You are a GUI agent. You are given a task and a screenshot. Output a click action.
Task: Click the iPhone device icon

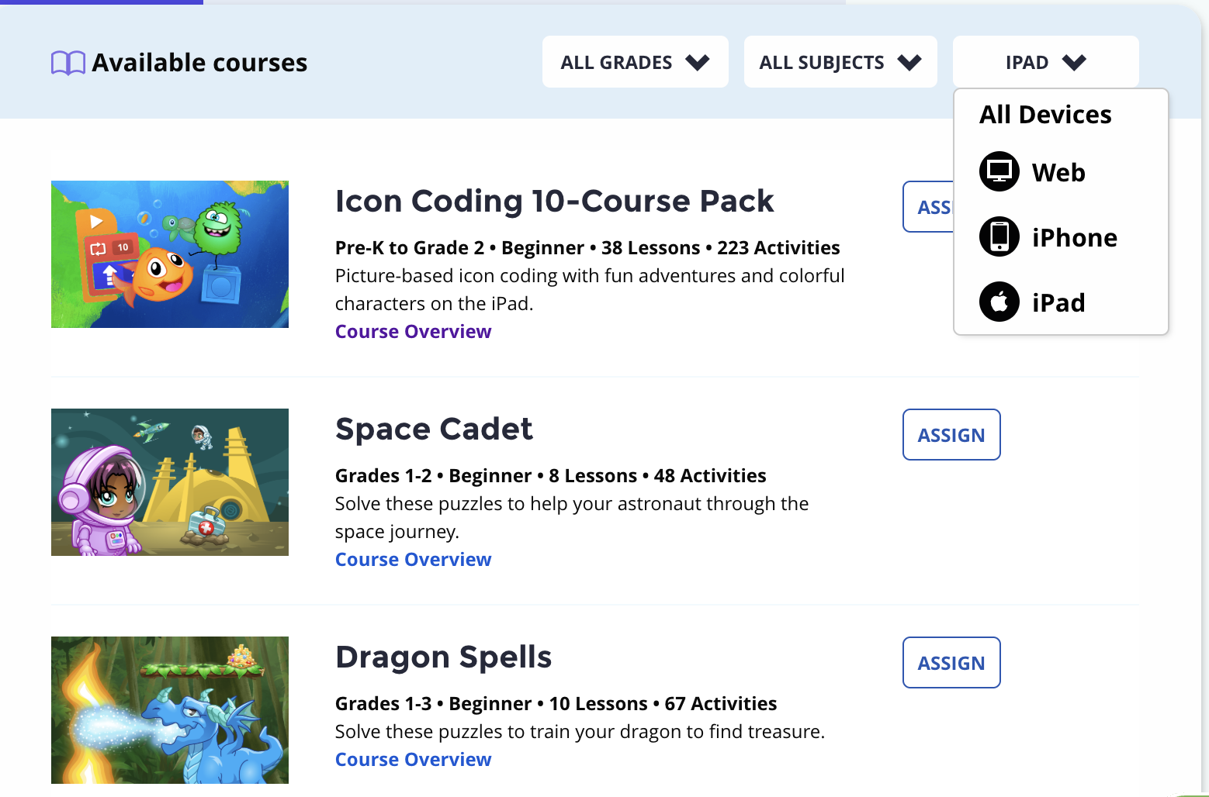tap(999, 236)
